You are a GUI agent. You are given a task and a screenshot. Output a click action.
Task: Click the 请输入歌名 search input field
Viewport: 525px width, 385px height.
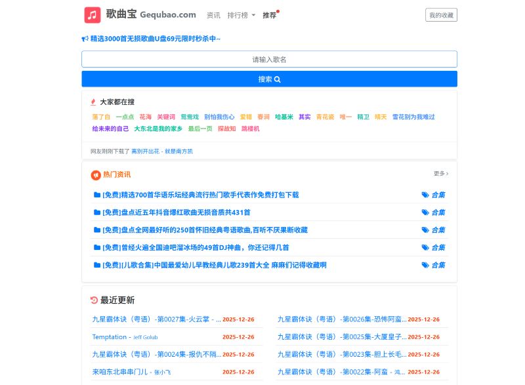pos(269,58)
